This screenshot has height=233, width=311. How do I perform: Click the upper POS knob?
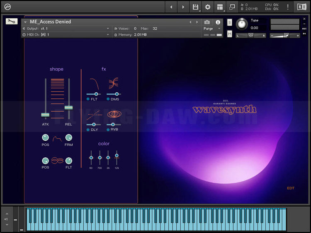pos(46,137)
